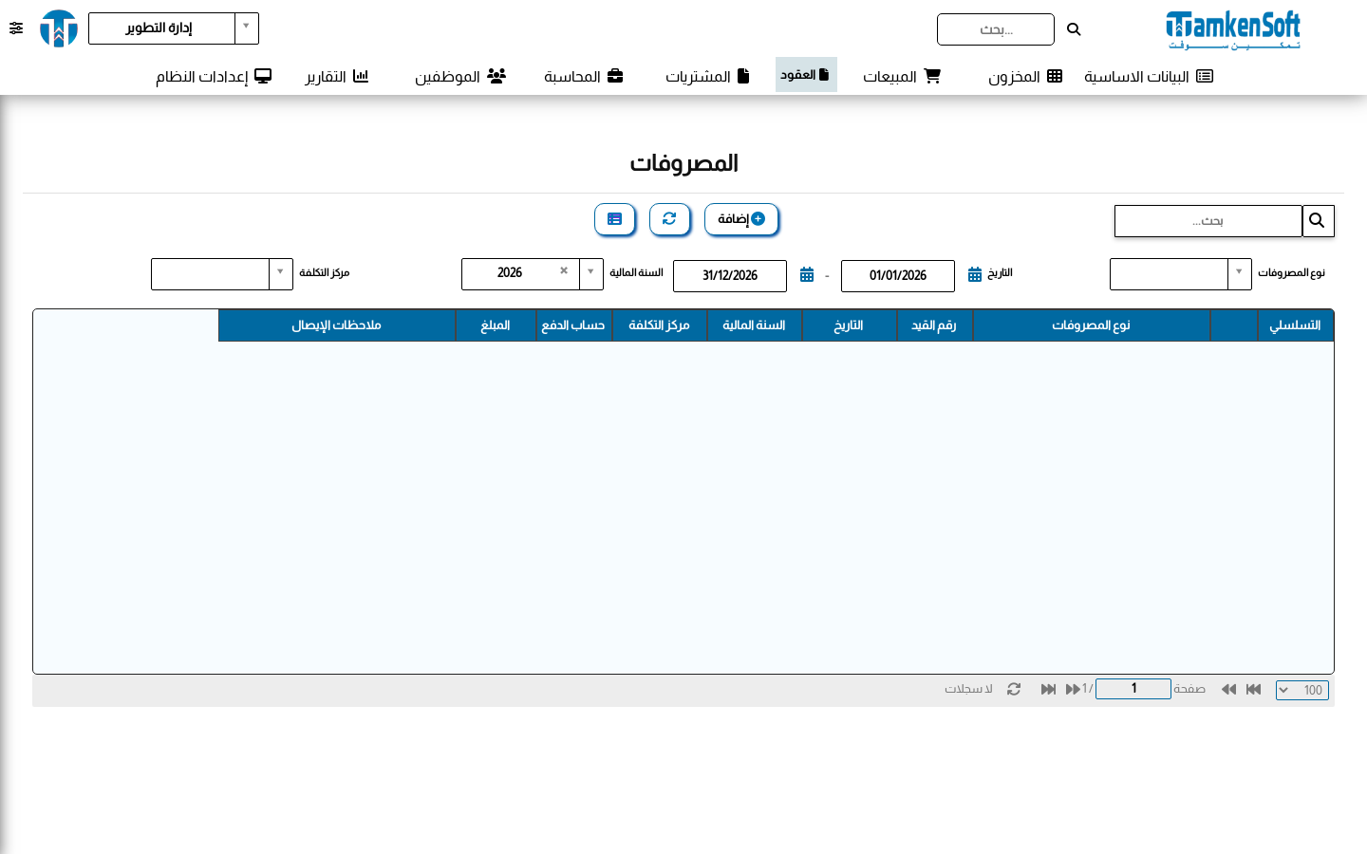This screenshot has height=854, width=1367.
Task: Sort by السنة المالية column header
Action: click(754, 325)
